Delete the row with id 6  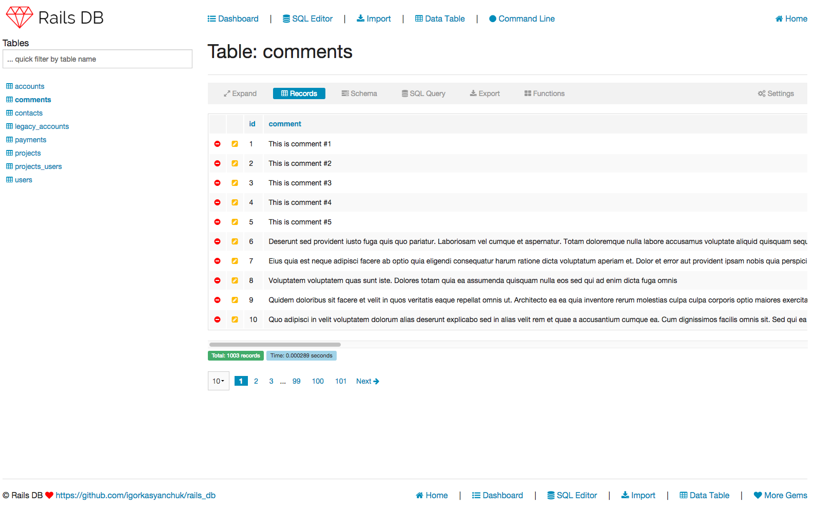pyautogui.click(x=217, y=241)
